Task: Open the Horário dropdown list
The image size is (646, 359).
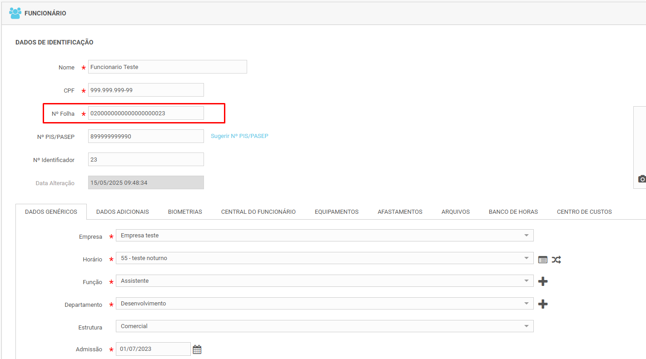Action: click(x=526, y=258)
